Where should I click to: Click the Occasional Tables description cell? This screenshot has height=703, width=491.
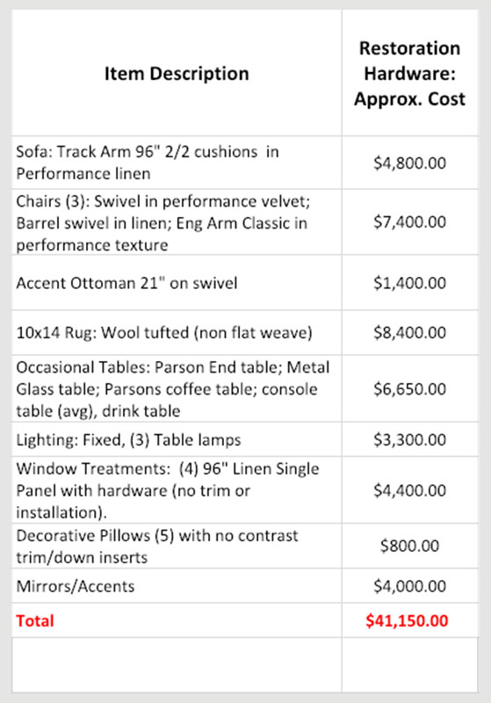pos(177,388)
